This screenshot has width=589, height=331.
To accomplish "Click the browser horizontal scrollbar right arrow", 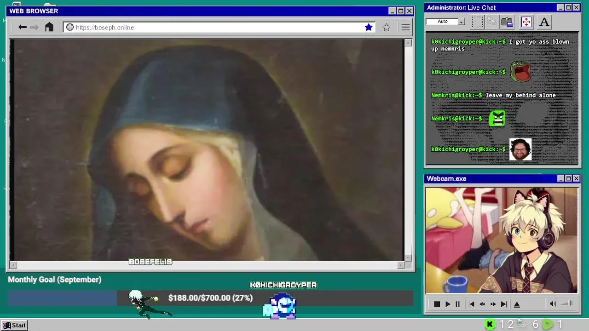I will (x=400, y=265).
